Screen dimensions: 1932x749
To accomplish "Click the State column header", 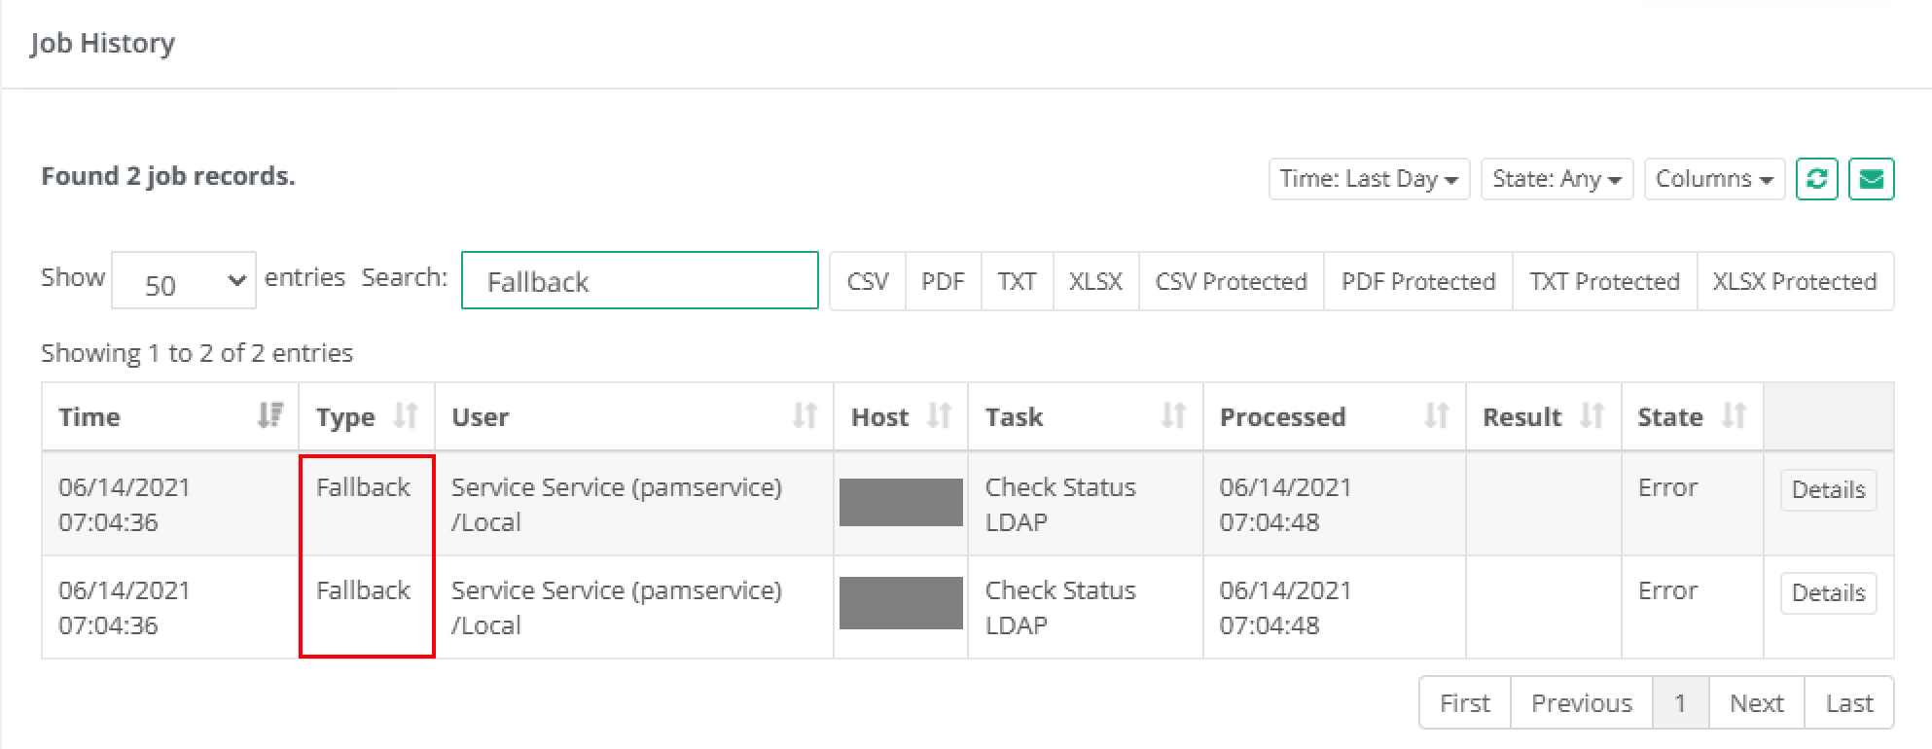I will point(1693,416).
